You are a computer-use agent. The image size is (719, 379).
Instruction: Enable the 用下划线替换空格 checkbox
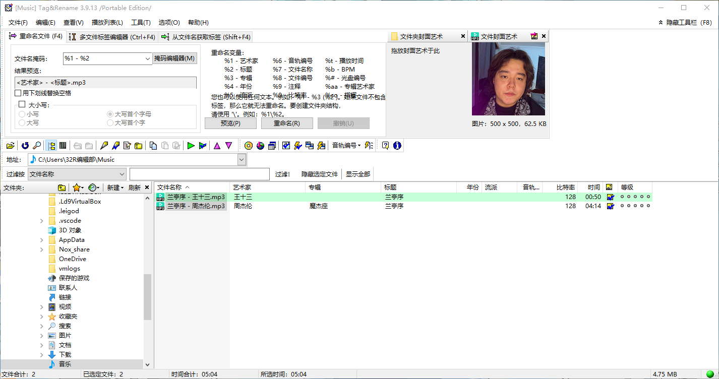pos(18,92)
